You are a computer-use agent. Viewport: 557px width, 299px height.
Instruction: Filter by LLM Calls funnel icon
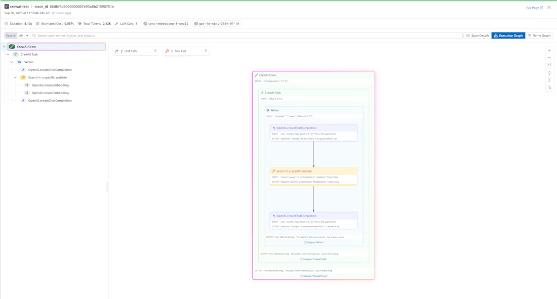pos(155,51)
